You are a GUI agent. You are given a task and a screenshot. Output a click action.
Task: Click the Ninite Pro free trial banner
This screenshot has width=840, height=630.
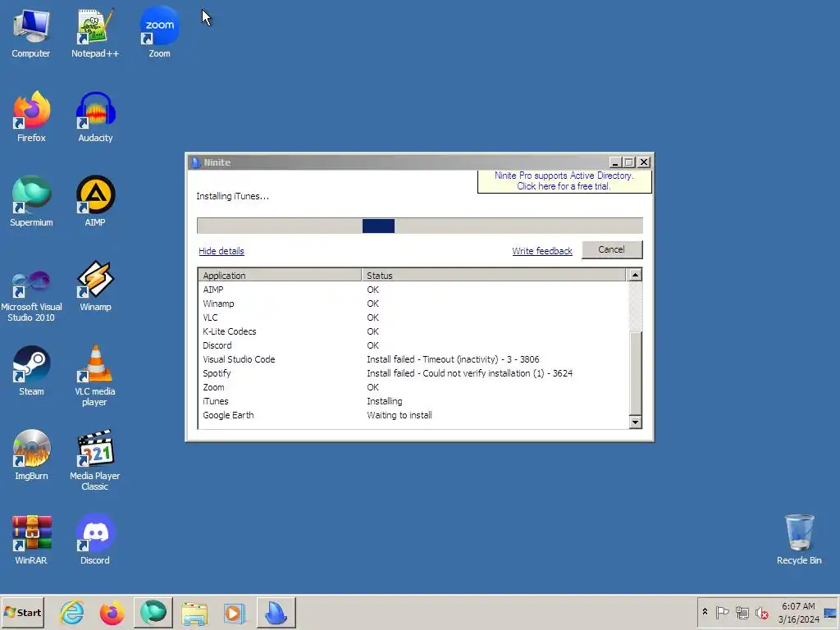click(x=564, y=181)
